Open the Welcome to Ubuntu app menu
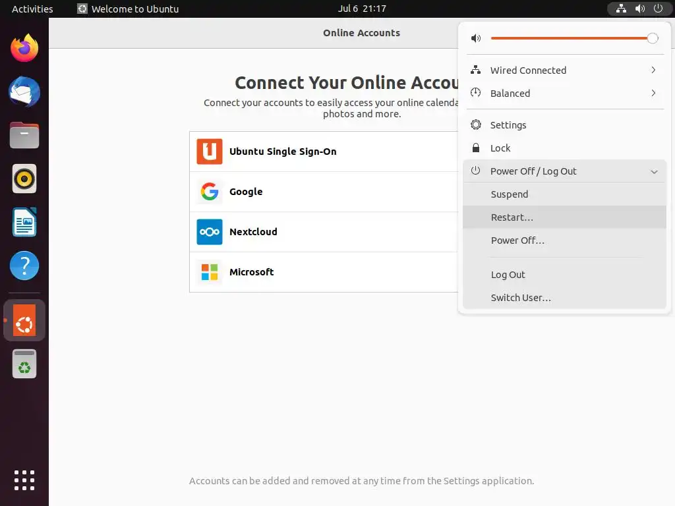The height and width of the screenshot is (506, 675). [x=128, y=9]
